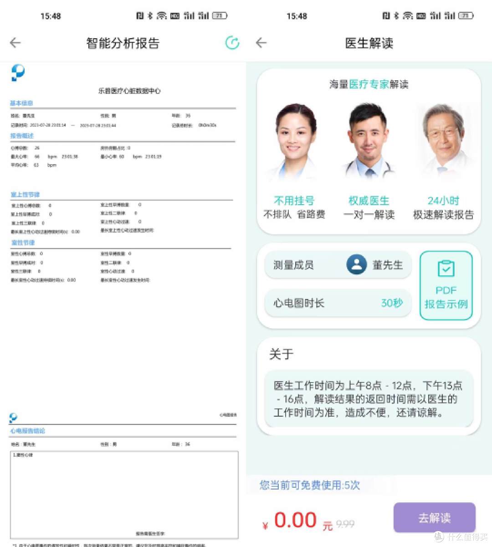Tap the right status bar Wi-Fi icon
This screenshot has width=492, height=547.
(x=407, y=15)
